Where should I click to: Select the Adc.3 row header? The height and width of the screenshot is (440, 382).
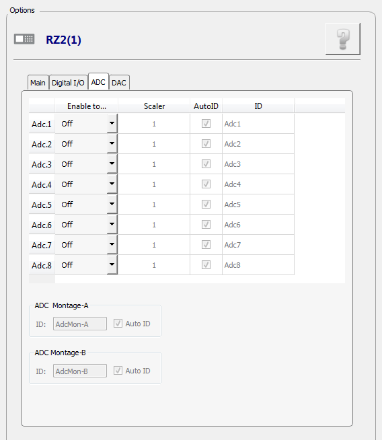42,164
